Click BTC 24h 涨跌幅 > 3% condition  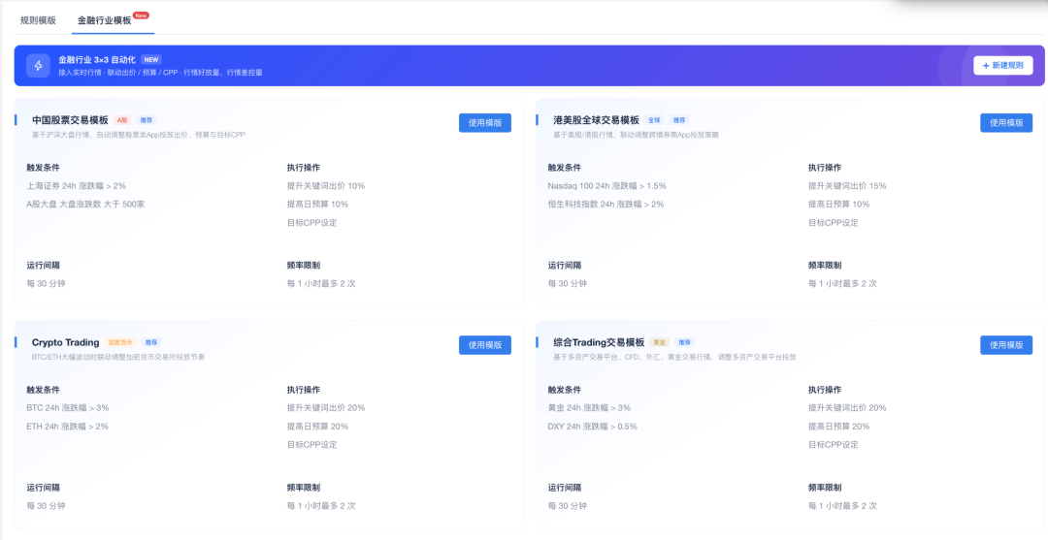pyautogui.click(x=68, y=408)
